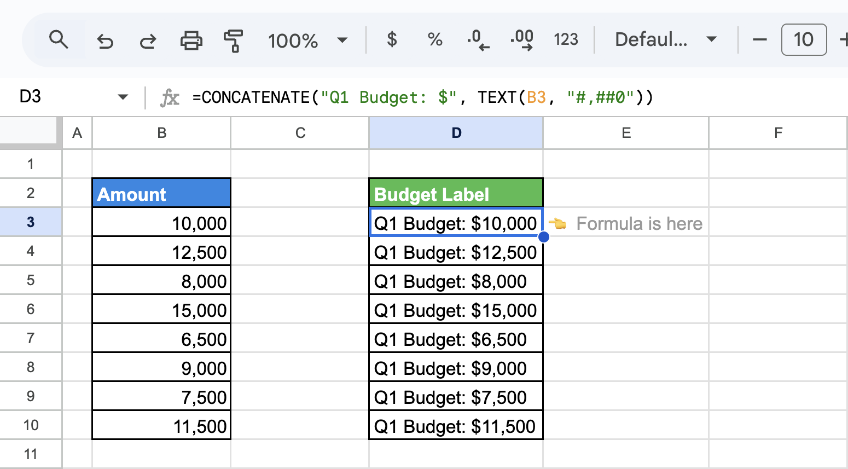Select column B header
848x469 pixels.
pyautogui.click(x=161, y=133)
